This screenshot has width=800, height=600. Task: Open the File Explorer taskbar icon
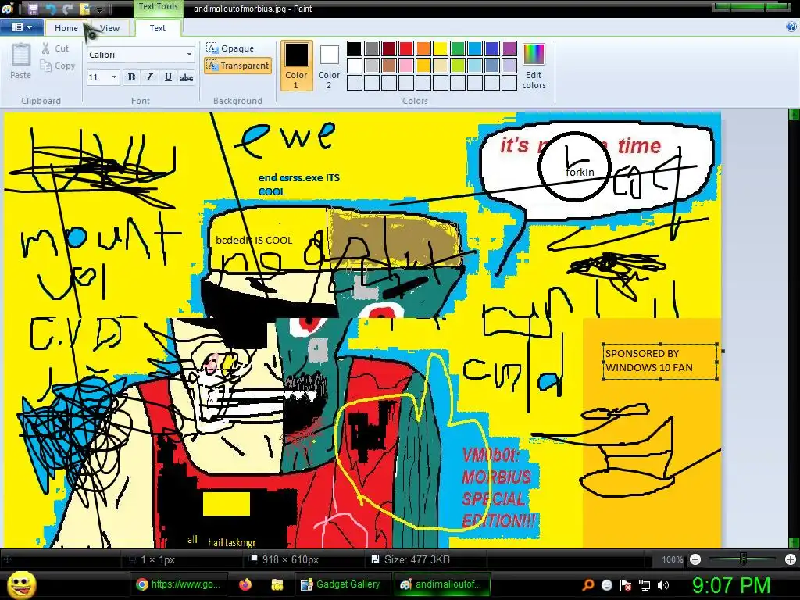(277, 584)
